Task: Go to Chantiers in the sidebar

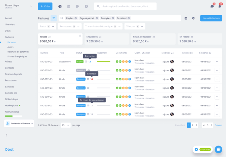Action: coord(10,24)
